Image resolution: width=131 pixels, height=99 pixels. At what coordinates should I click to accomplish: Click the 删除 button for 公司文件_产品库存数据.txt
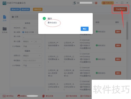coord(118,45)
